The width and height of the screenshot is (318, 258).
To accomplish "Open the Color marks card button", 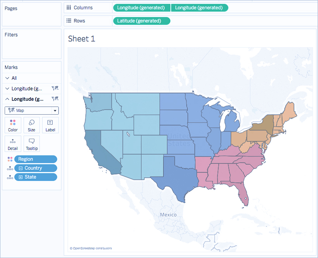I will point(13,125).
